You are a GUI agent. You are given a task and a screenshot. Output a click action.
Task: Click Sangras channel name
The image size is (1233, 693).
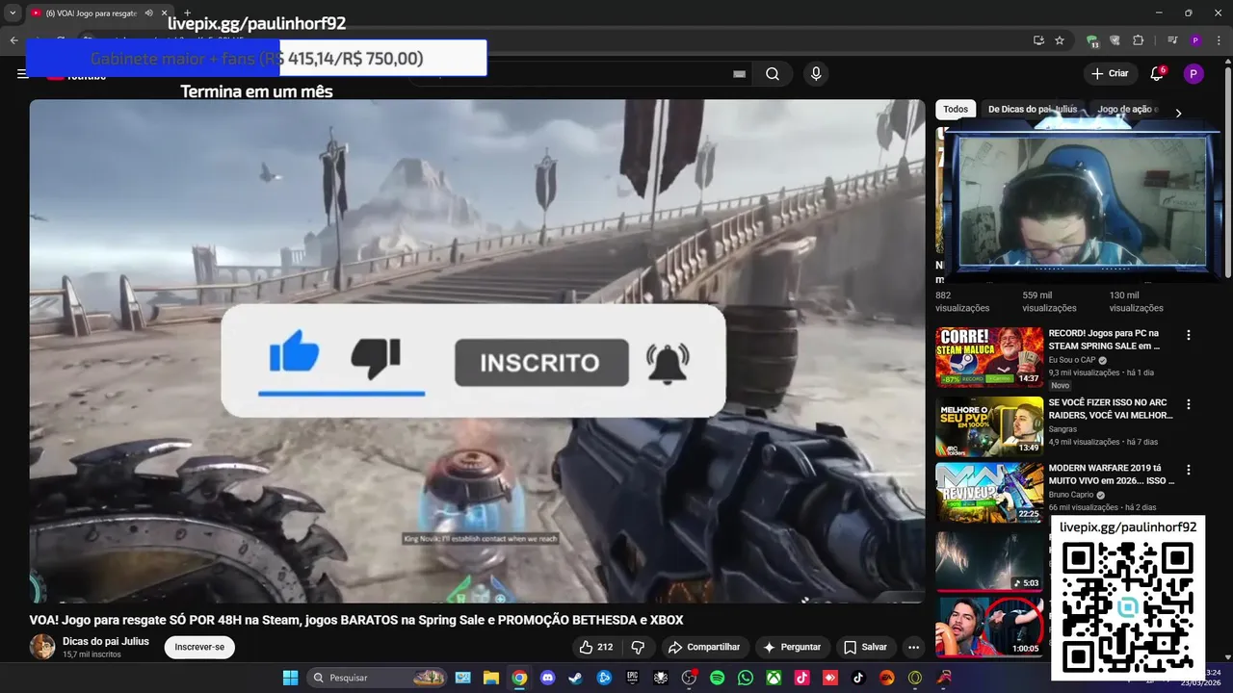tap(1062, 429)
